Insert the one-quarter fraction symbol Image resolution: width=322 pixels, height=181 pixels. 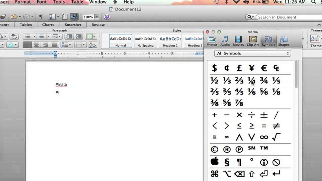(252, 80)
